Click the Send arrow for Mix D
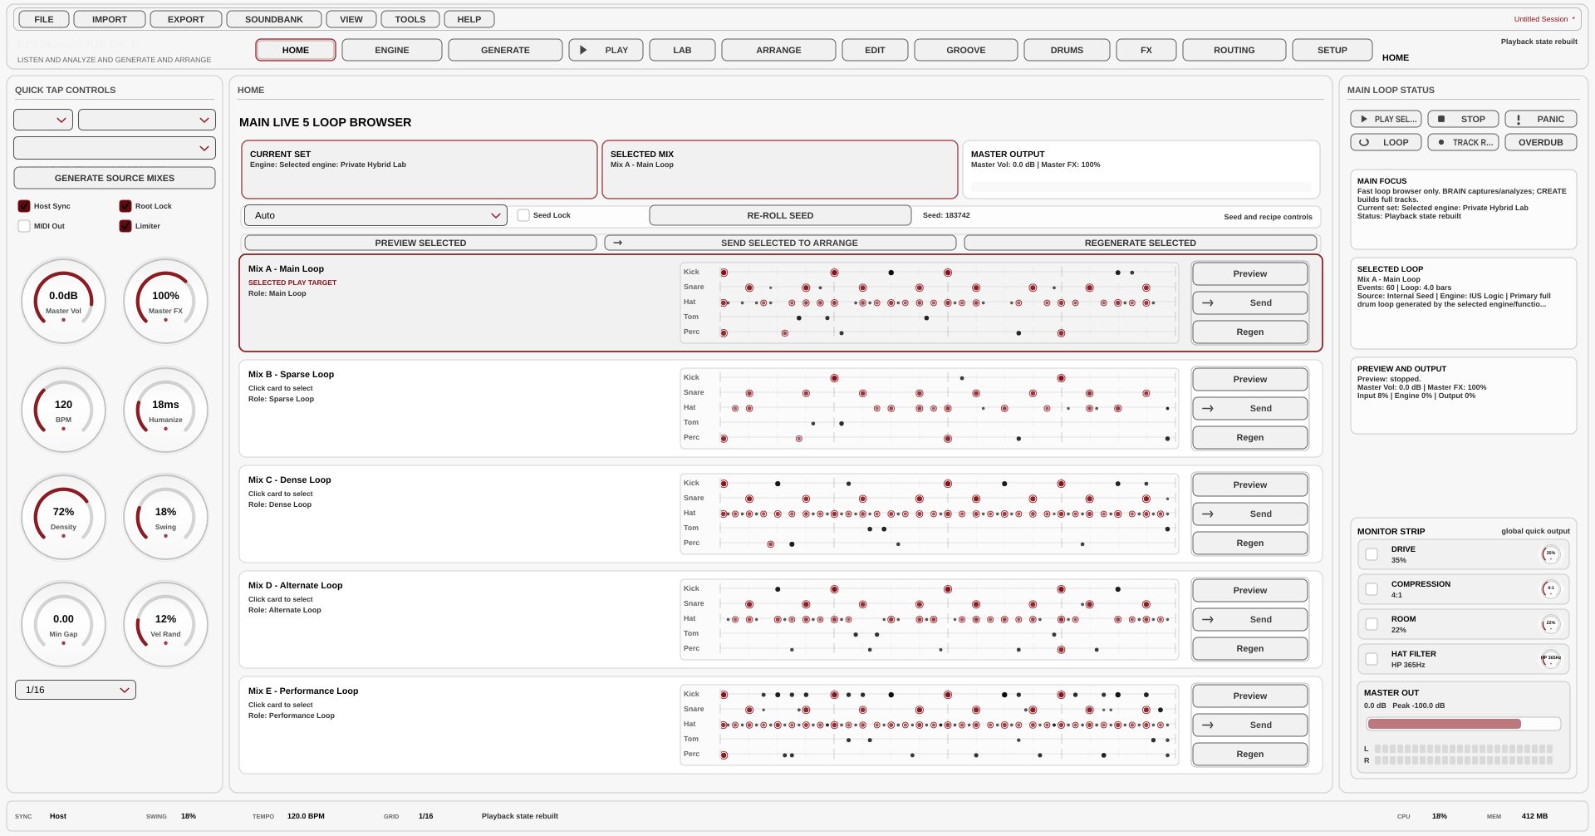 (1208, 619)
